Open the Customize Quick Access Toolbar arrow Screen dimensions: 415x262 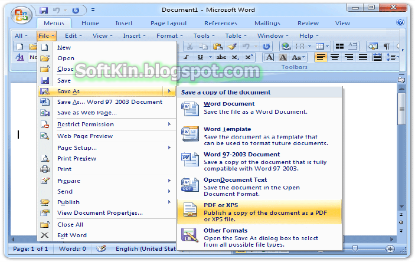[x=93, y=10]
